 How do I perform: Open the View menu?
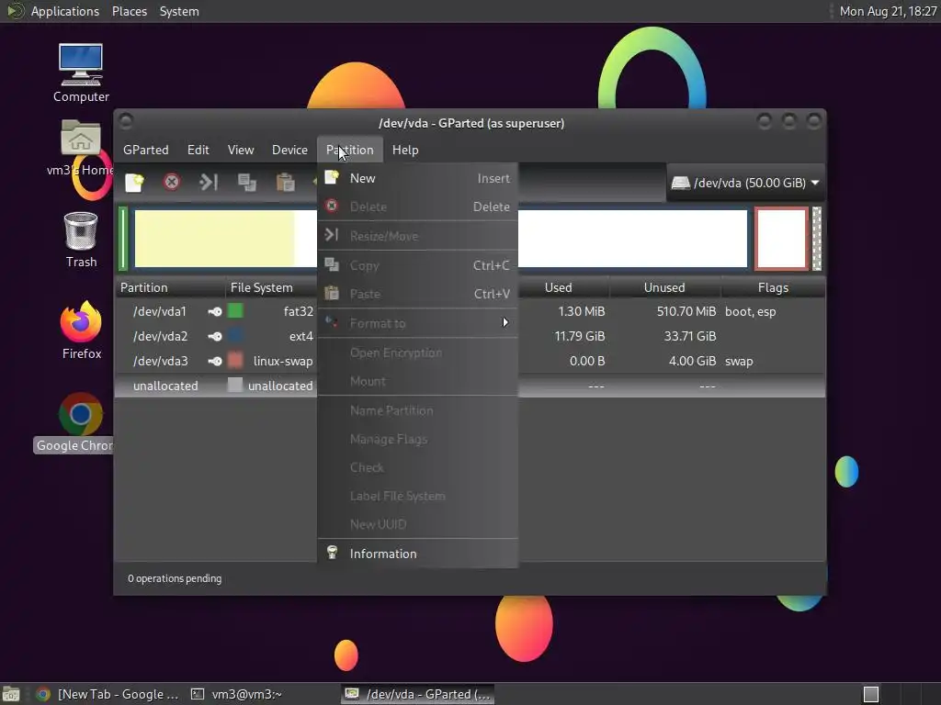[241, 150]
